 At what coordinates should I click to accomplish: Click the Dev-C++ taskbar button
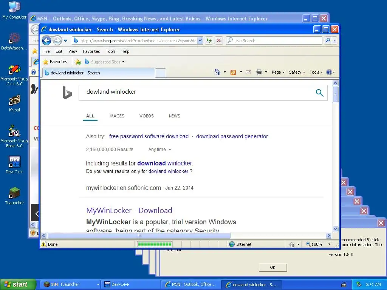[131, 284]
